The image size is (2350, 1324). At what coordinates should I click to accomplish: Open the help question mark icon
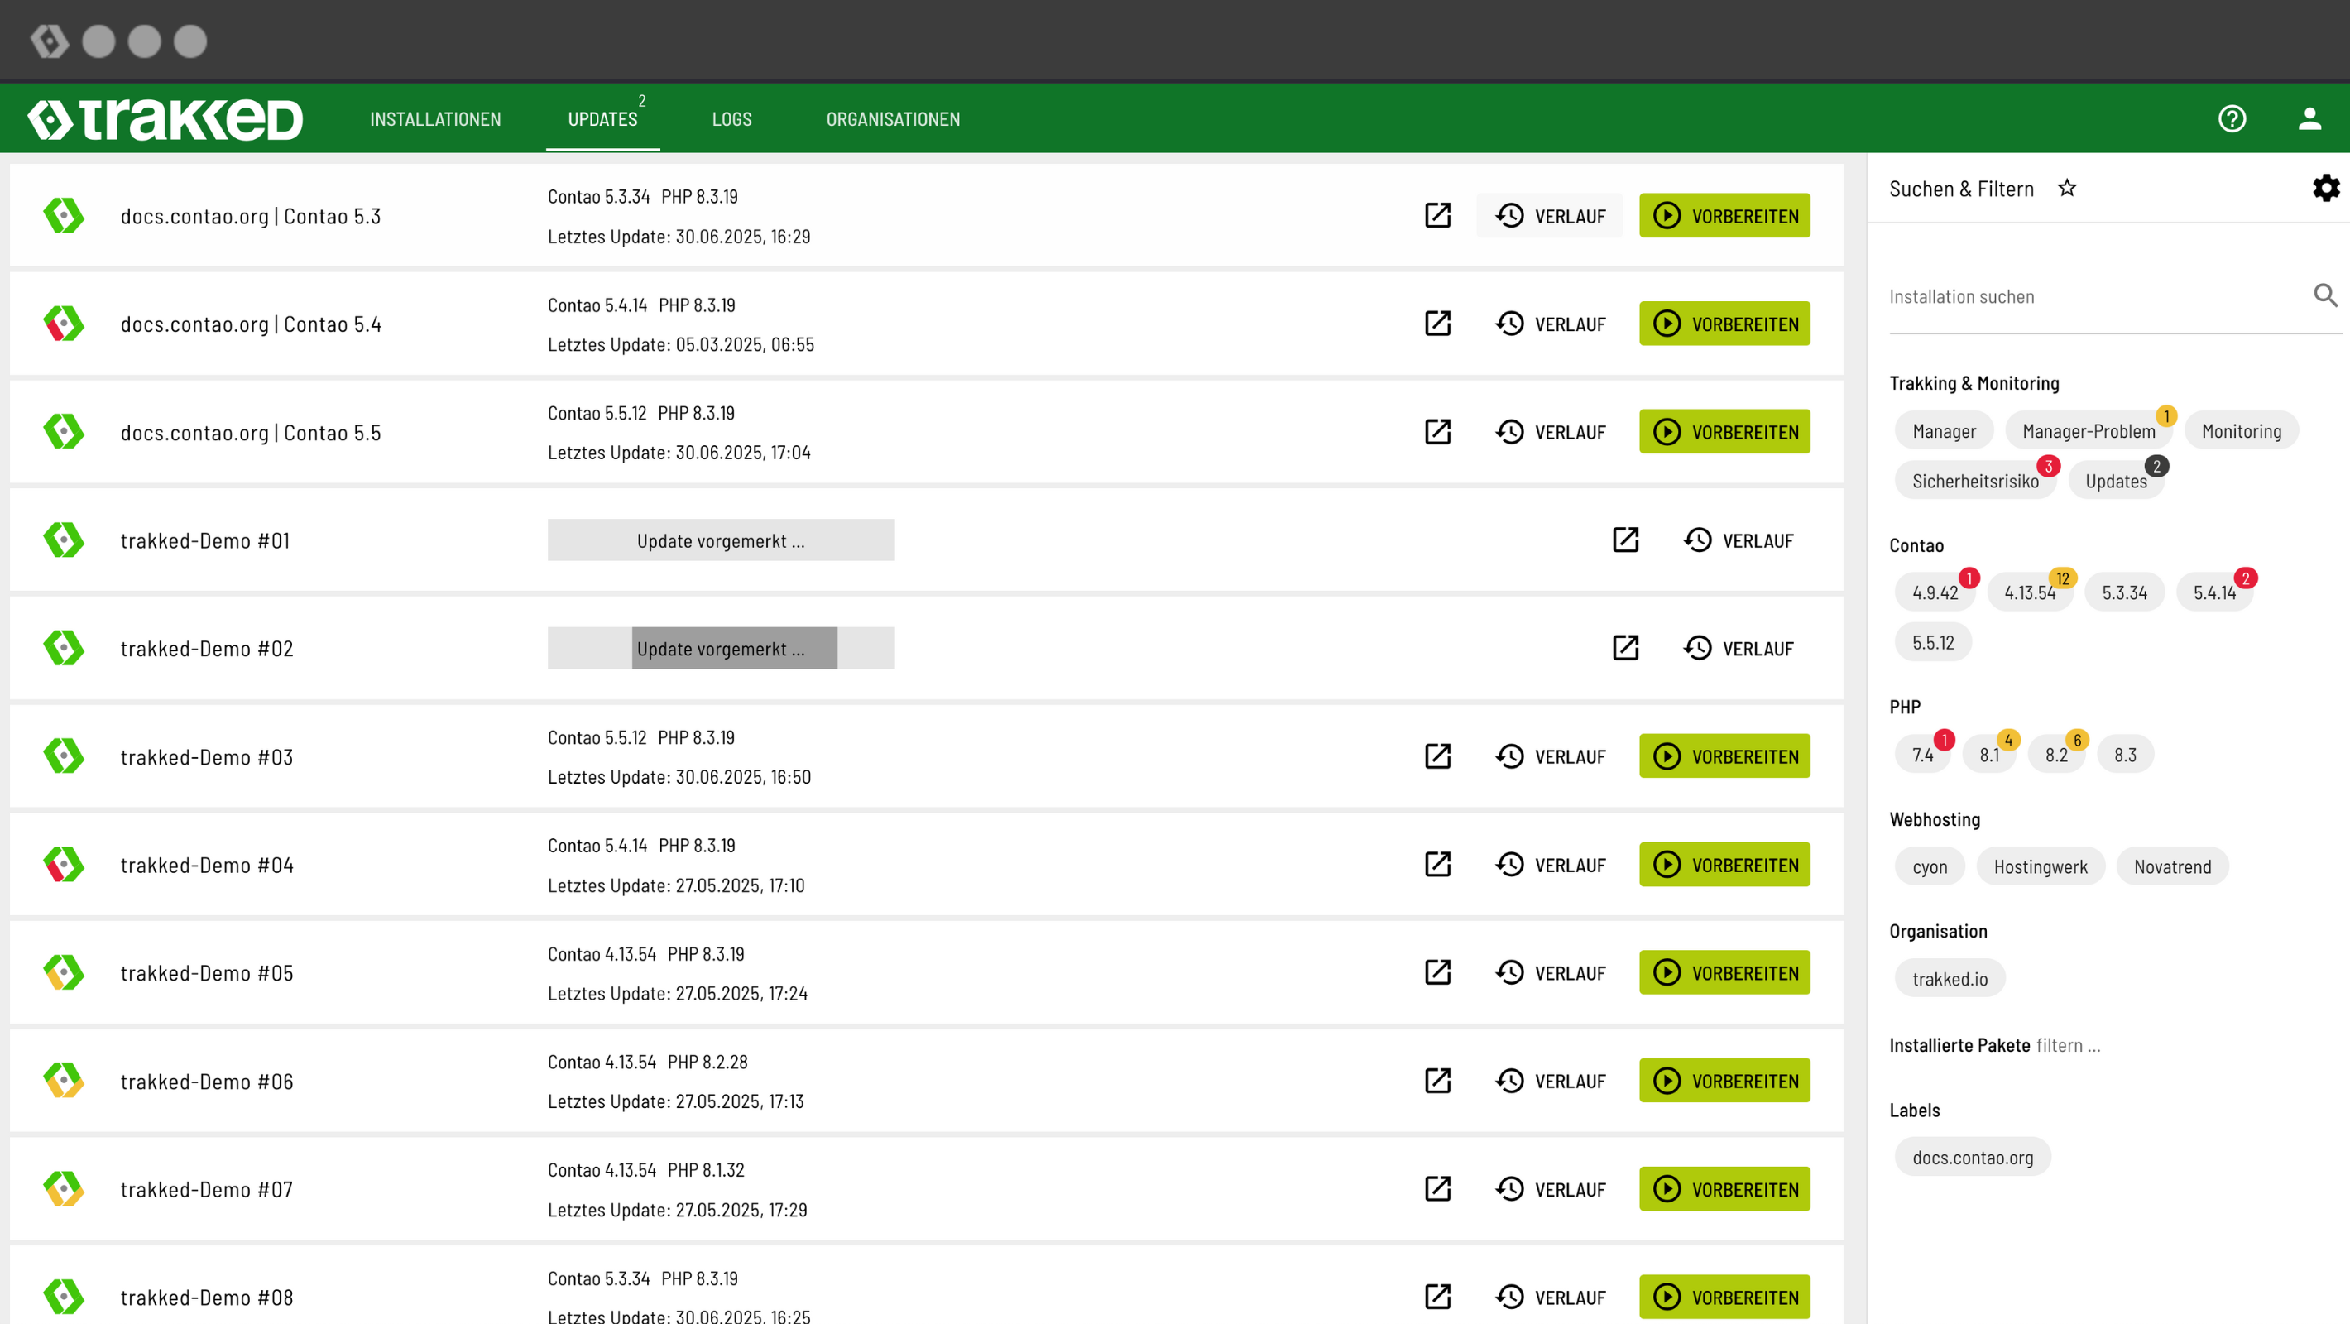[2232, 118]
